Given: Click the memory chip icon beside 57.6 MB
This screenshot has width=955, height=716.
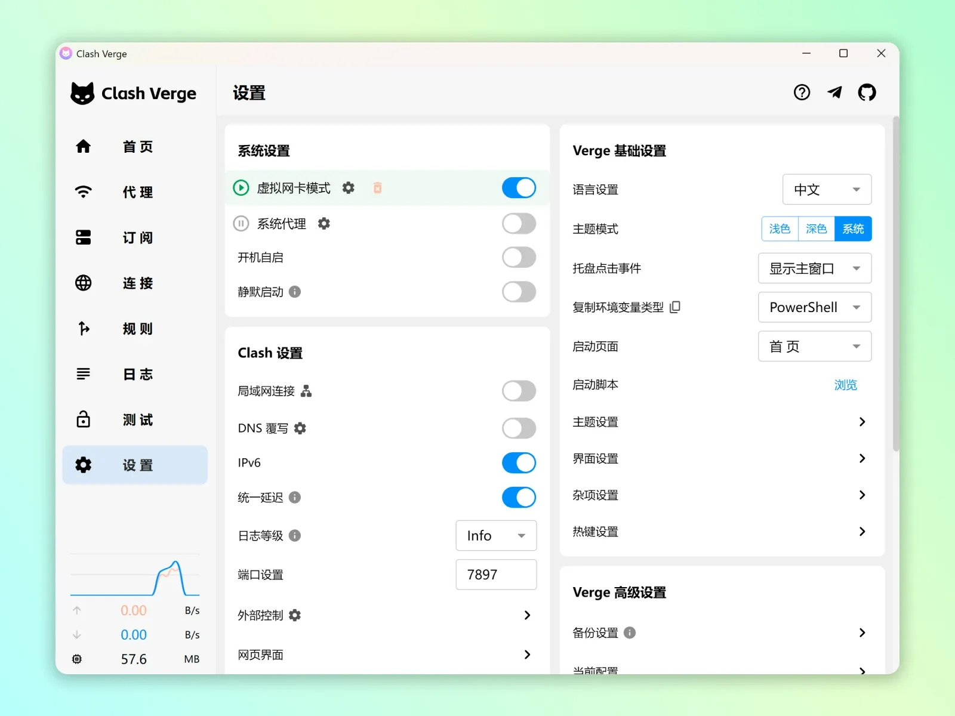Looking at the screenshot, I should (77, 659).
